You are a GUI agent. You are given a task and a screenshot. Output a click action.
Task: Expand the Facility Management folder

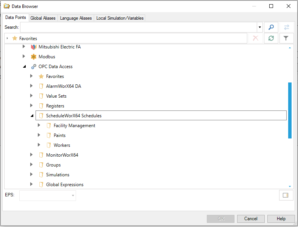click(39, 126)
